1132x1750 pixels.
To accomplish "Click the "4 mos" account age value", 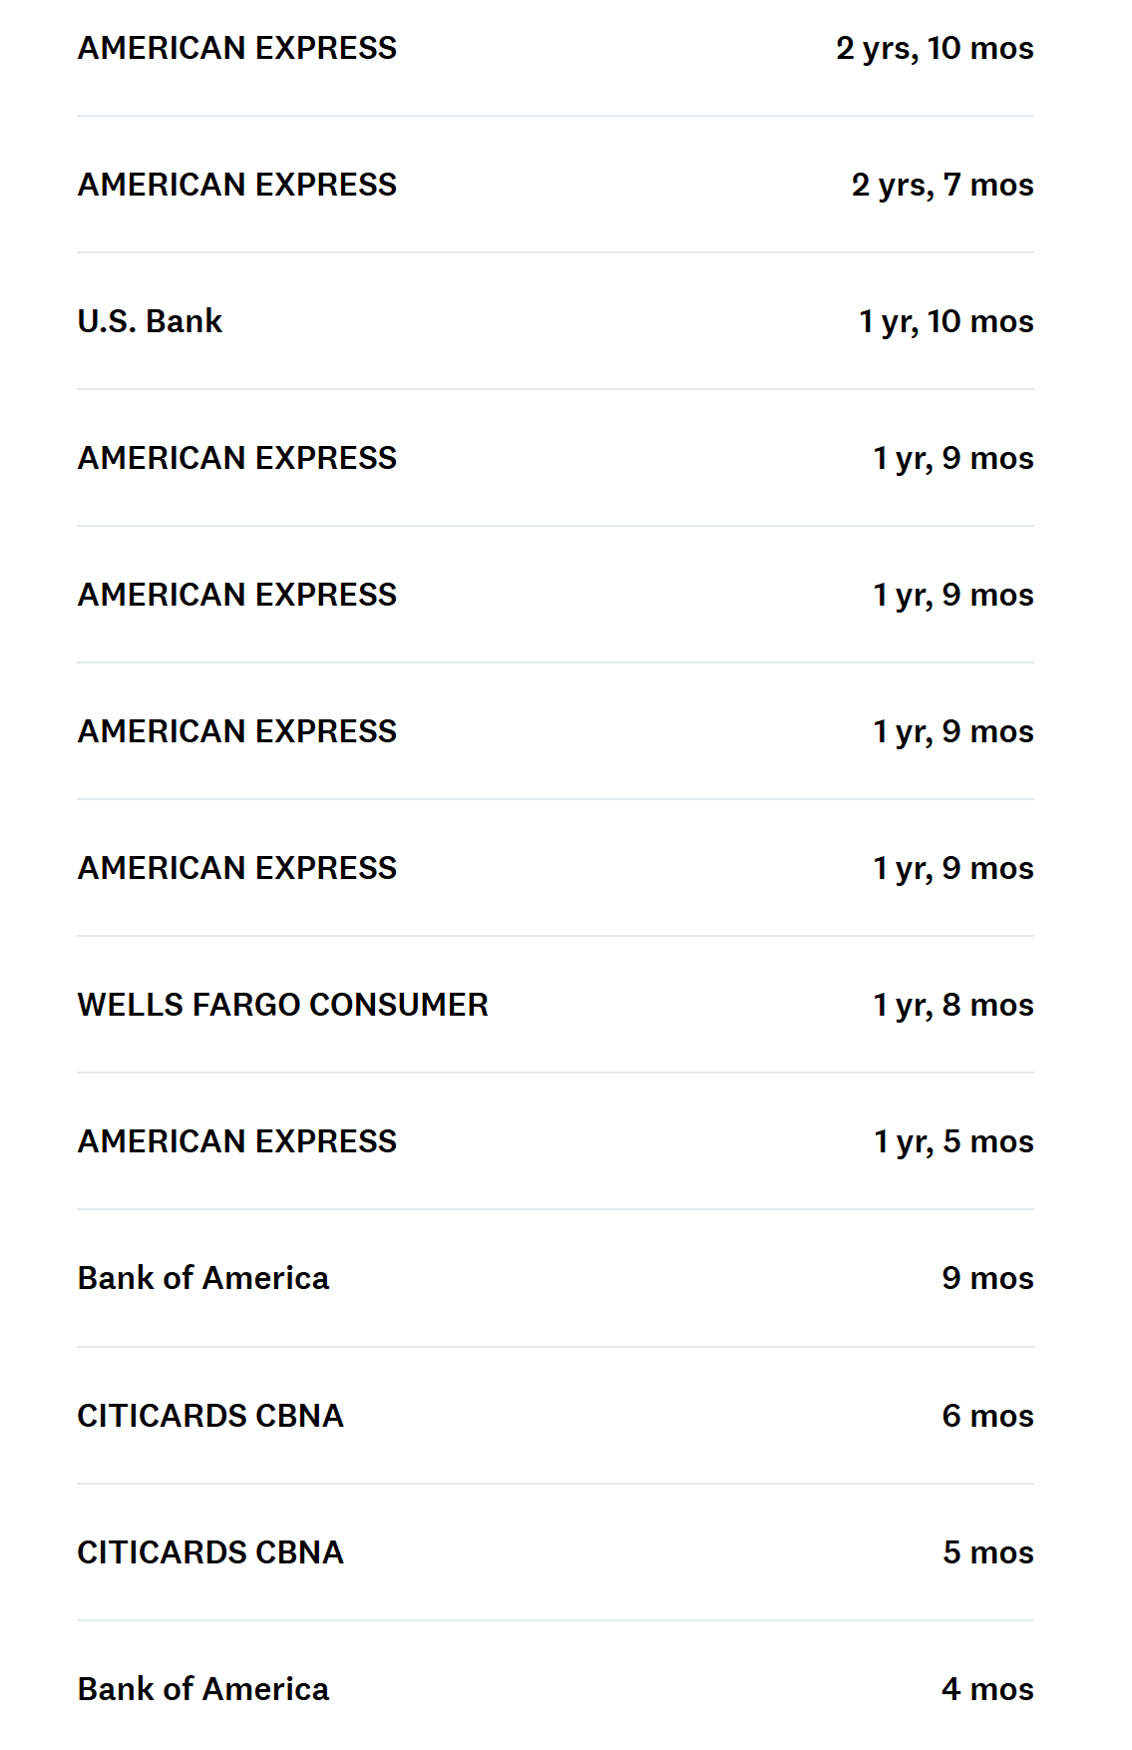I will click(x=987, y=1689).
